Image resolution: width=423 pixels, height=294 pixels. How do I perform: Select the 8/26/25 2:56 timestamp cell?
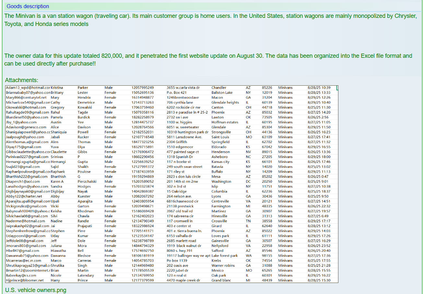point(318,117)
